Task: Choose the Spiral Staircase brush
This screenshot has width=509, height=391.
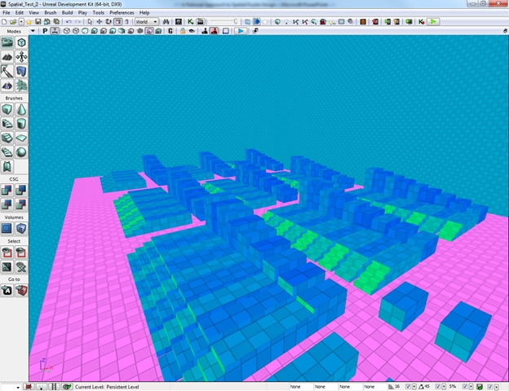Action: click(x=7, y=152)
